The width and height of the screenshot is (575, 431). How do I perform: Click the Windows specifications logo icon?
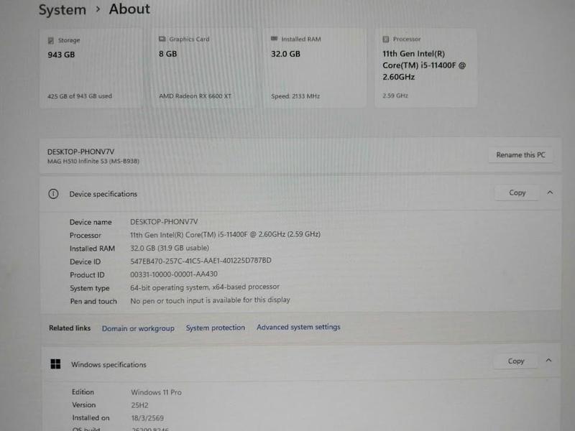pos(55,364)
